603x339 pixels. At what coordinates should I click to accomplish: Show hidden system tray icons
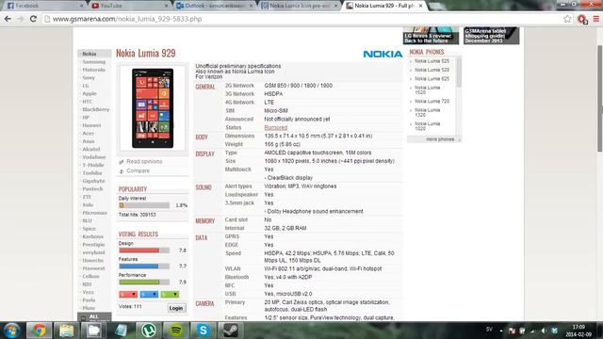pyautogui.click(x=500, y=331)
